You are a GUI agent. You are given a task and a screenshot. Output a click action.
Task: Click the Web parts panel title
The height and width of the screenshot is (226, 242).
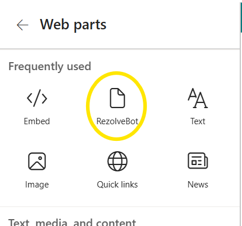[x=73, y=25]
